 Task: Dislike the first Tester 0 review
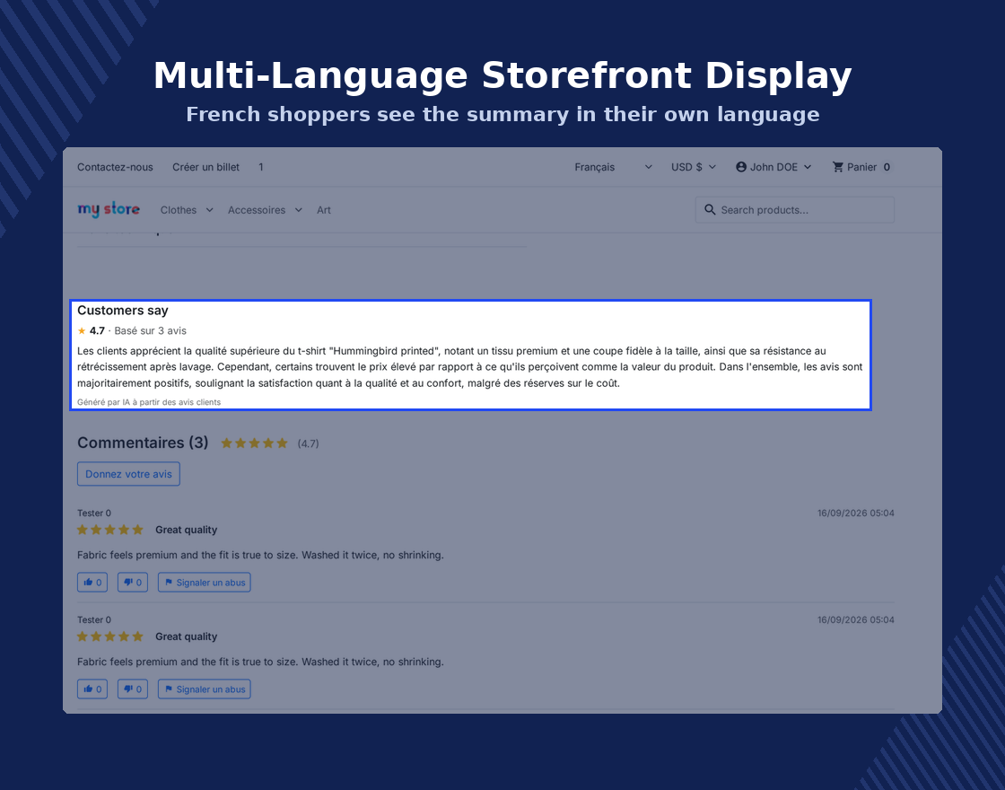[x=133, y=583]
